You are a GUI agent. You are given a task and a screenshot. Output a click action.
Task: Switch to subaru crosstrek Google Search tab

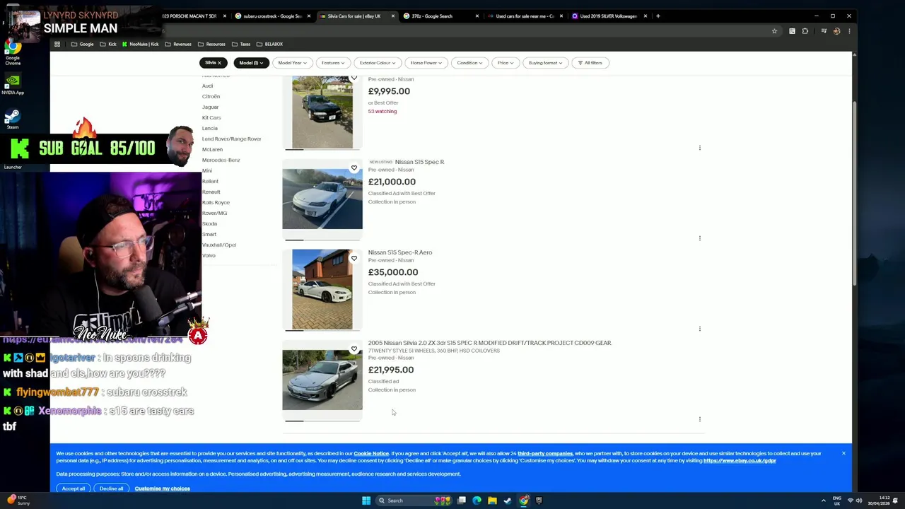pyautogui.click(x=272, y=16)
